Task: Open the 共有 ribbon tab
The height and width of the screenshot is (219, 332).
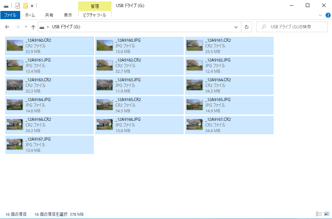Action: (49, 15)
